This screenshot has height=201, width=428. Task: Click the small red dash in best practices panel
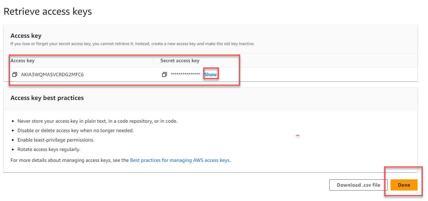point(297,135)
